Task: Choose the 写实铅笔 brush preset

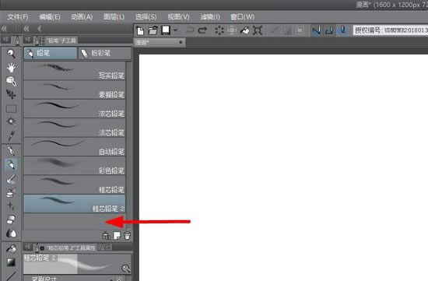Action: (x=74, y=71)
